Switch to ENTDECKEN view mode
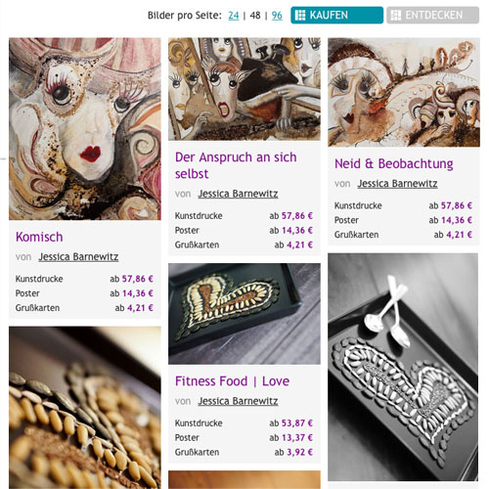This screenshot has width=489, height=489. [433, 15]
